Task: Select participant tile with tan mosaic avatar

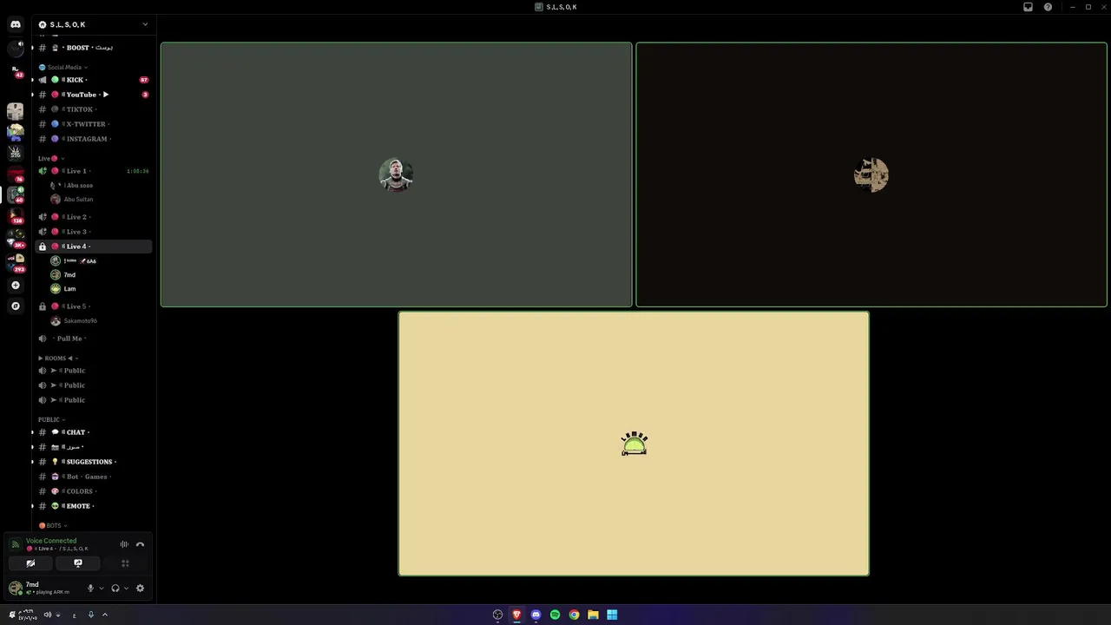Action: 871,174
